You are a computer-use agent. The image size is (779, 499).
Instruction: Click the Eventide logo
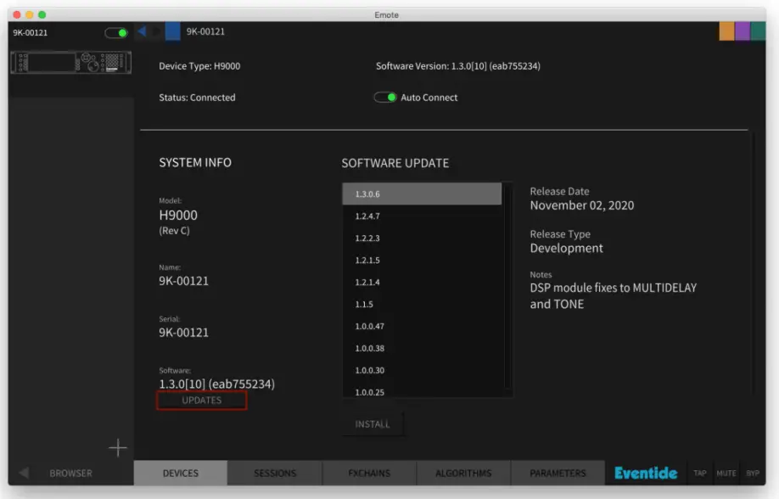tap(646, 473)
